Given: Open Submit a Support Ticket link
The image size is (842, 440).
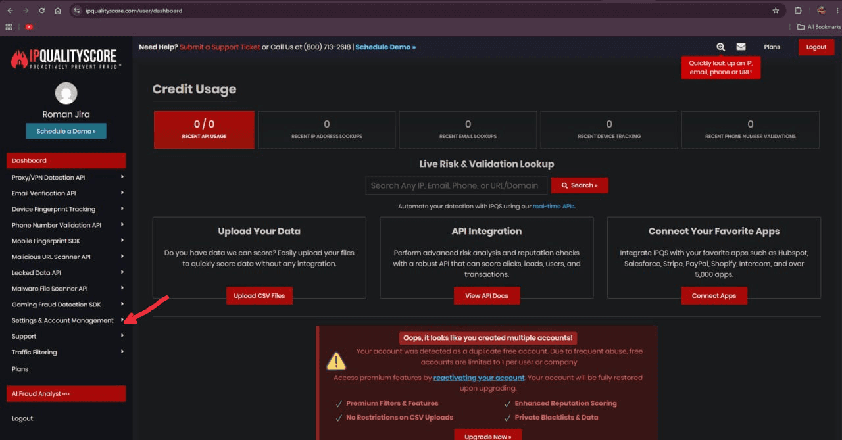Looking at the screenshot, I should tap(220, 47).
